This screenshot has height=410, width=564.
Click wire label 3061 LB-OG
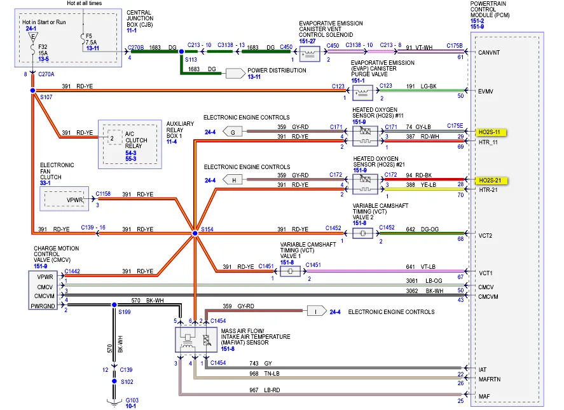[x=424, y=280]
